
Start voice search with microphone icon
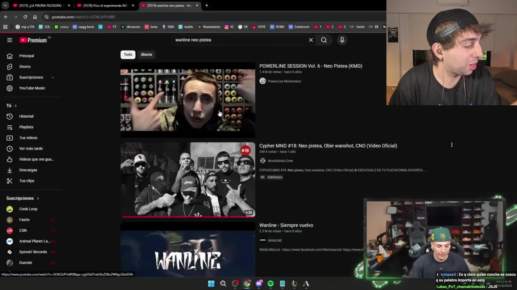coord(342,40)
